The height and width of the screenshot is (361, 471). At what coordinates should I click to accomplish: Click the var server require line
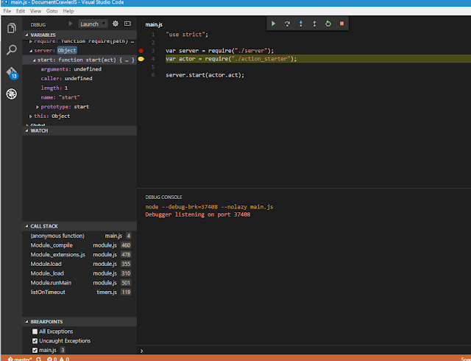[x=219, y=51]
